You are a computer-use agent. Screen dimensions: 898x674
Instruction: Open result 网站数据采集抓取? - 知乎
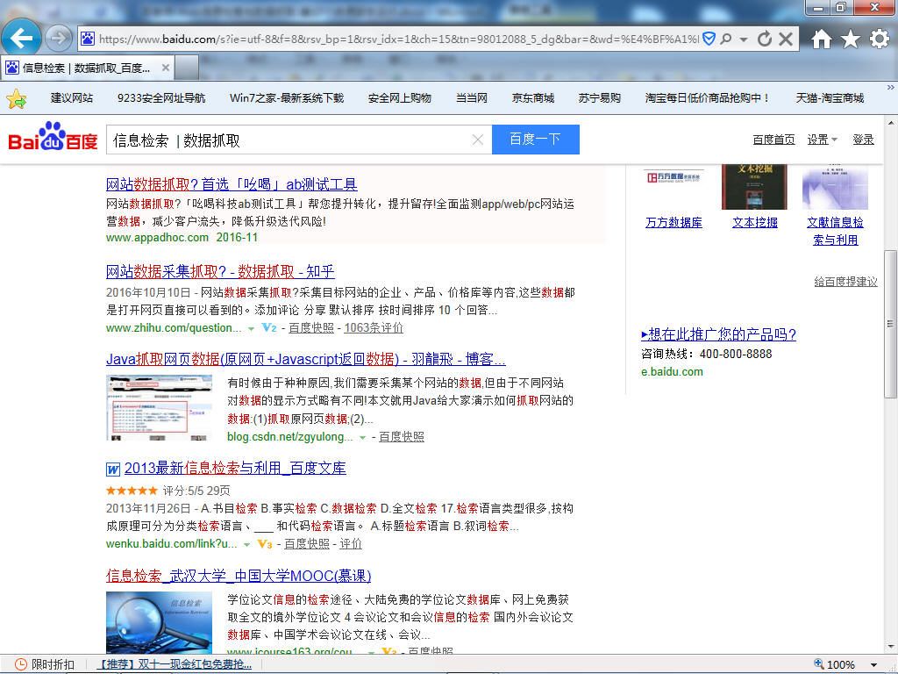point(220,272)
